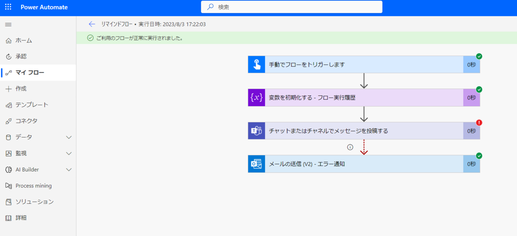Expand the 変数を初期化する - フロー実行履歴 step
Image resolution: width=517 pixels, height=236 pixels.
click(x=364, y=98)
